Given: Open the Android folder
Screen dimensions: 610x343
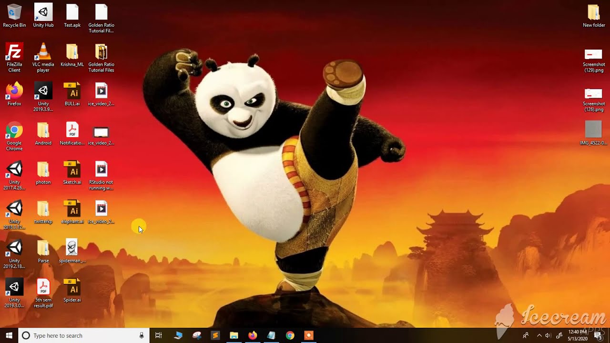Looking at the screenshot, I should click(43, 133).
